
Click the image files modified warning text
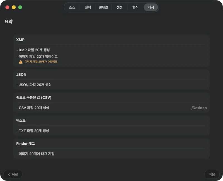[x=41, y=62]
